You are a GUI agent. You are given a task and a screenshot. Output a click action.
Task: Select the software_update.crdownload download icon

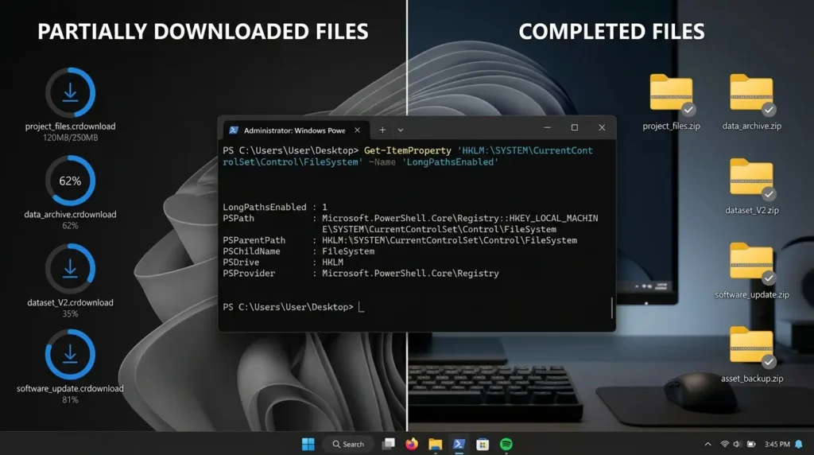[x=70, y=355]
